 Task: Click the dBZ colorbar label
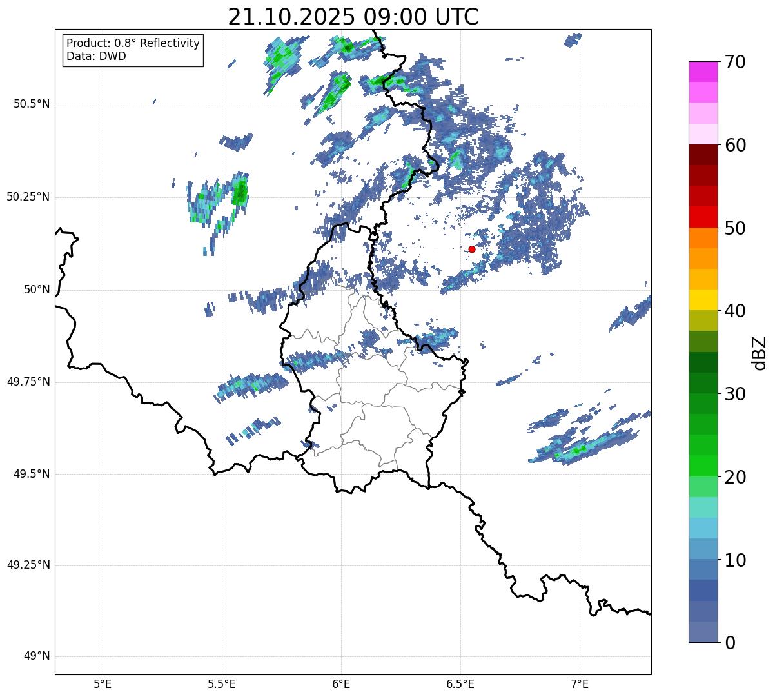(760, 353)
